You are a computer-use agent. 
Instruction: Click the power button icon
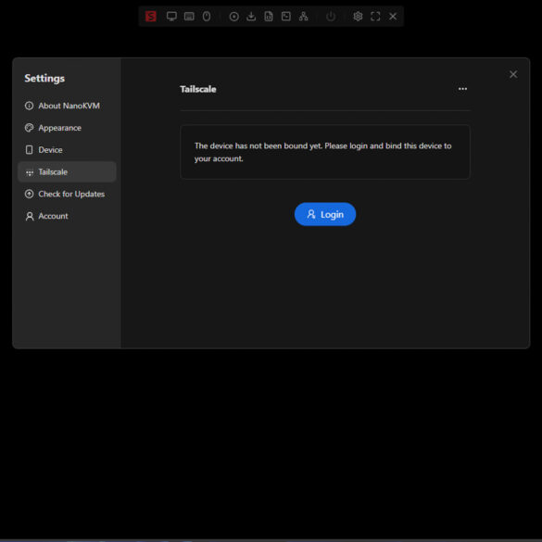point(331,17)
